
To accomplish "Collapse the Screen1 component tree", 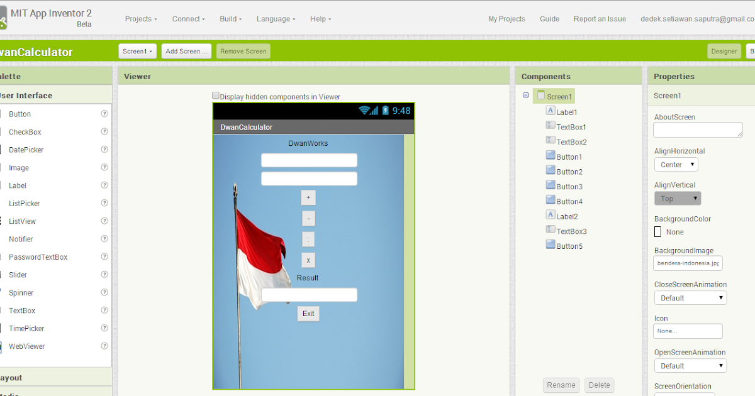I will pos(526,96).
